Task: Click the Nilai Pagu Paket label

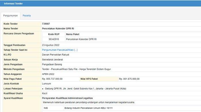Action: coord(13,79)
